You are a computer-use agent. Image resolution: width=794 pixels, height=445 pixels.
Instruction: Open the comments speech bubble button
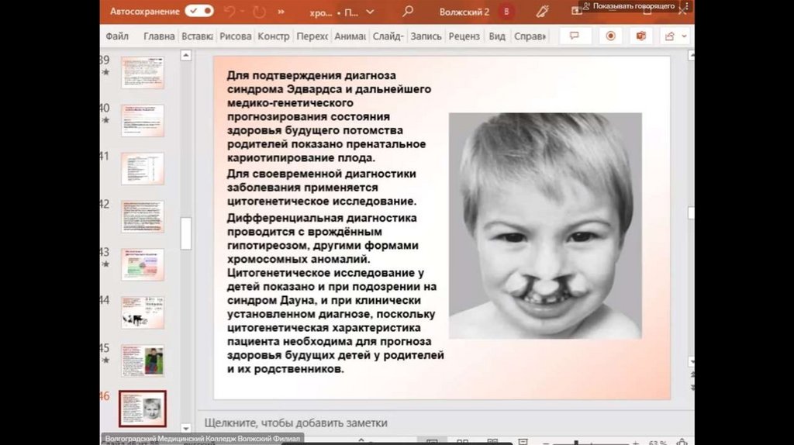click(575, 36)
